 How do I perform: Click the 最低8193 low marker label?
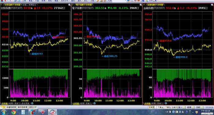click(x=36, y=54)
